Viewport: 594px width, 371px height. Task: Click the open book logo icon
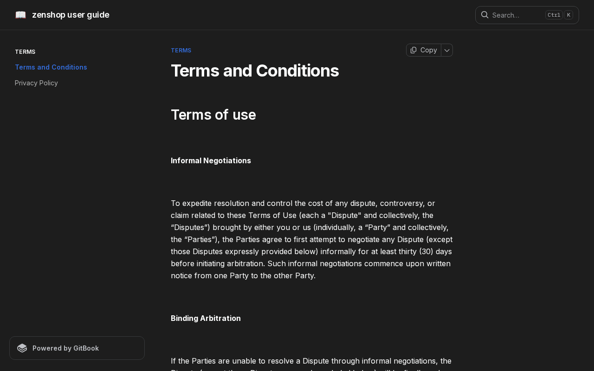[x=20, y=15]
